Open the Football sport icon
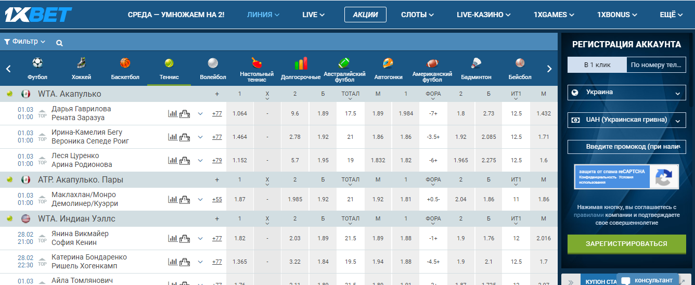Viewport: 695px width, 285px height. pos(37,63)
